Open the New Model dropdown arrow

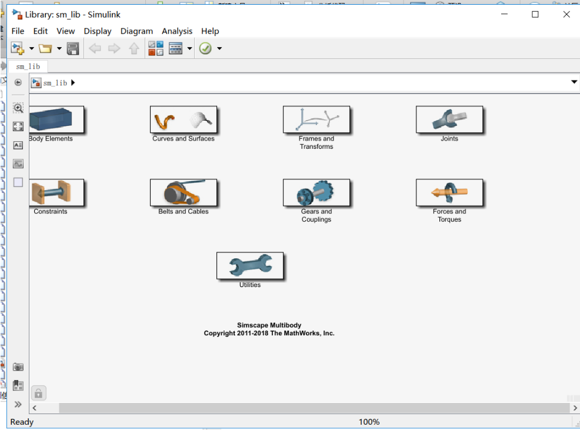(x=31, y=48)
